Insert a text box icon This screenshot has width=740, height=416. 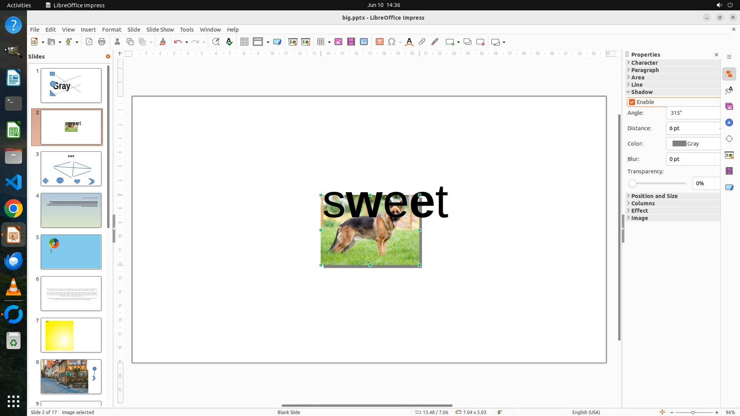click(379, 42)
